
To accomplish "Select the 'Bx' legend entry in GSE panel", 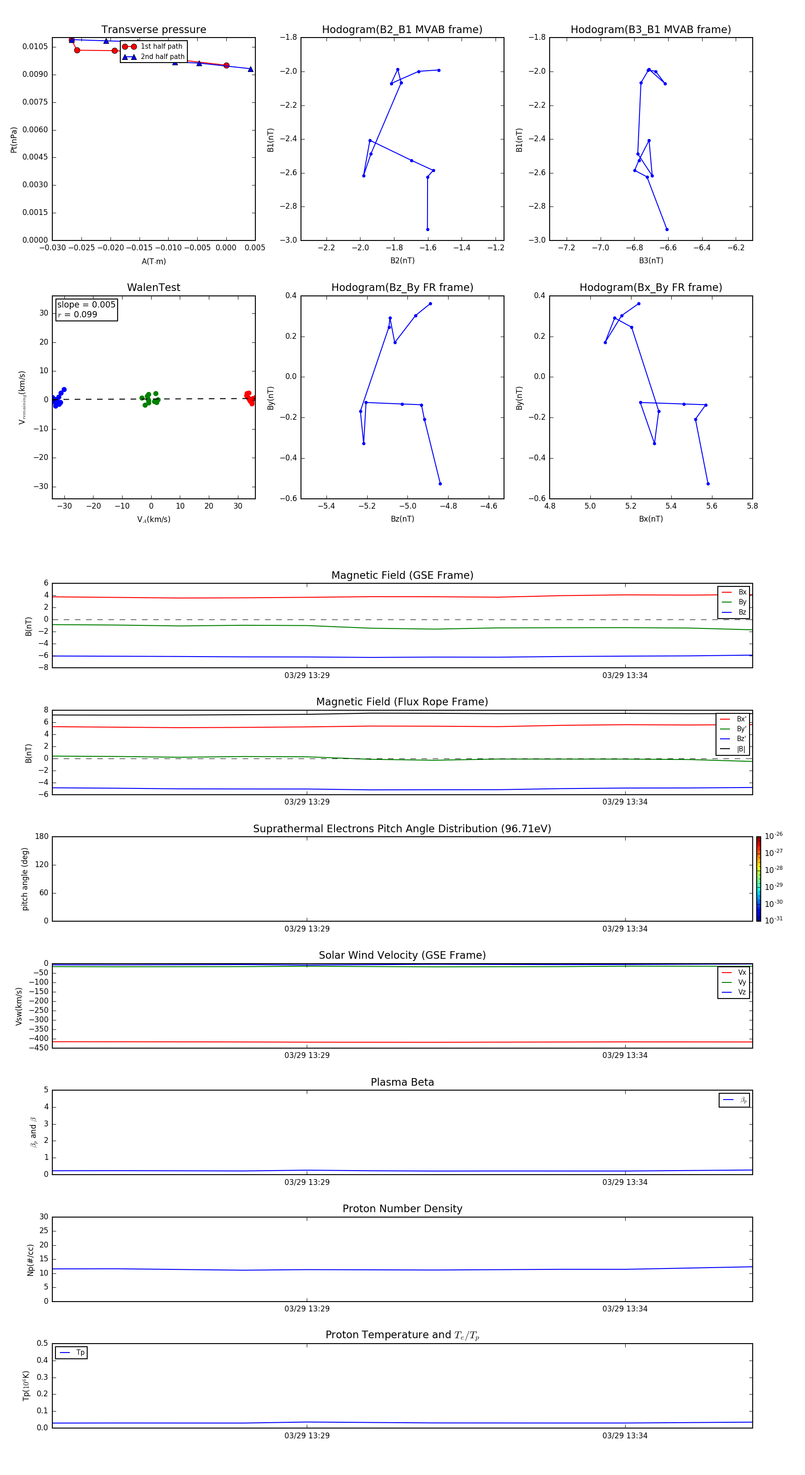I will click(x=734, y=592).
